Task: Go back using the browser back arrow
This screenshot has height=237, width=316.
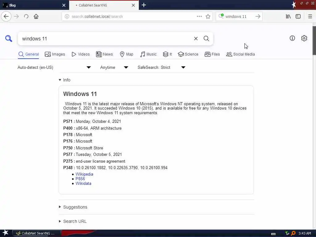Action: click(6, 17)
